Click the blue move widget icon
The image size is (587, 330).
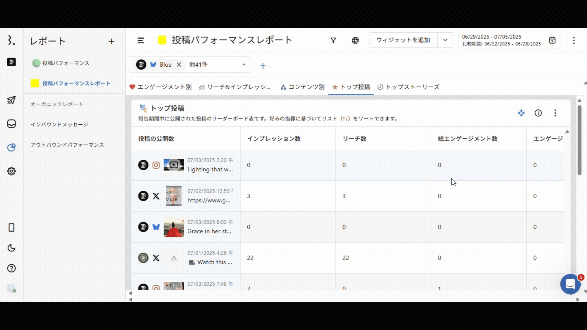tap(521, 113)
